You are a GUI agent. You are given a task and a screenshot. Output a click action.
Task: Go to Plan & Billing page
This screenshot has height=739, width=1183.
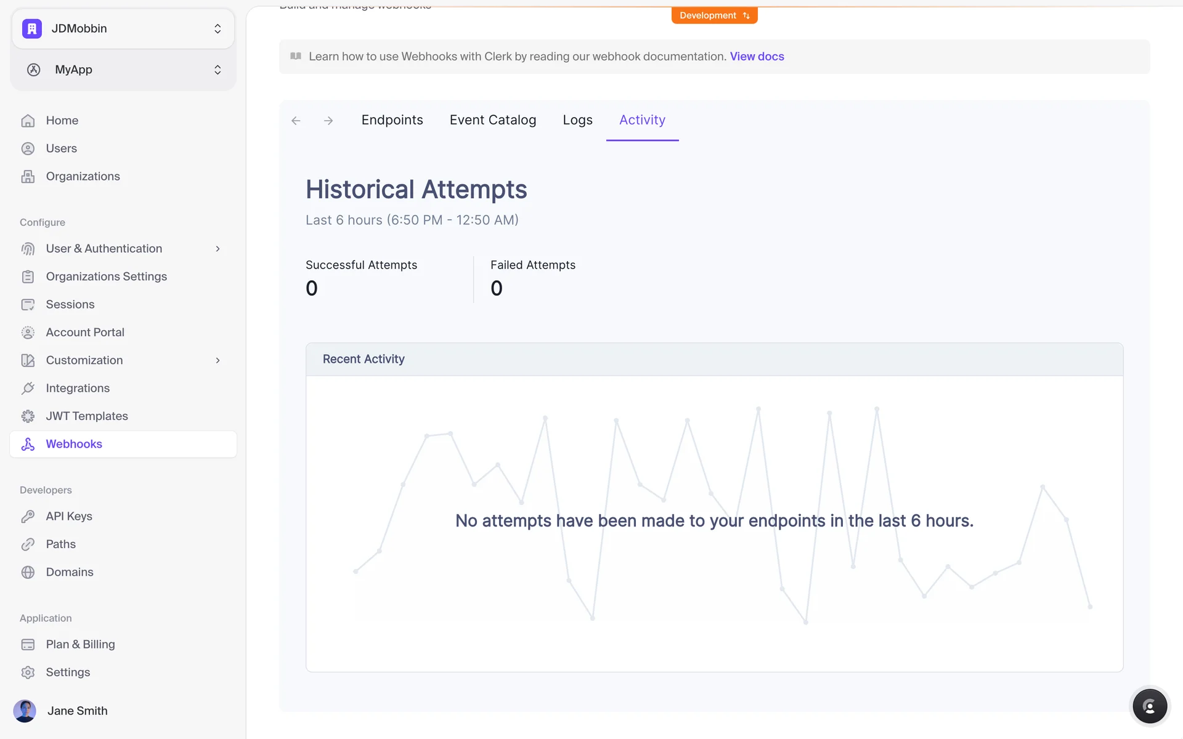tap(80, 644)
